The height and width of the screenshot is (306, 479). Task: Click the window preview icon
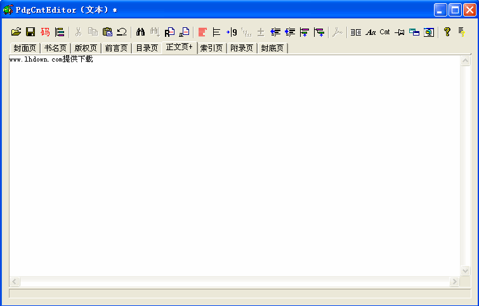click(429, 32)
